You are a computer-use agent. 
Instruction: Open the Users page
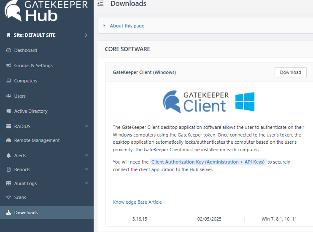20,96
